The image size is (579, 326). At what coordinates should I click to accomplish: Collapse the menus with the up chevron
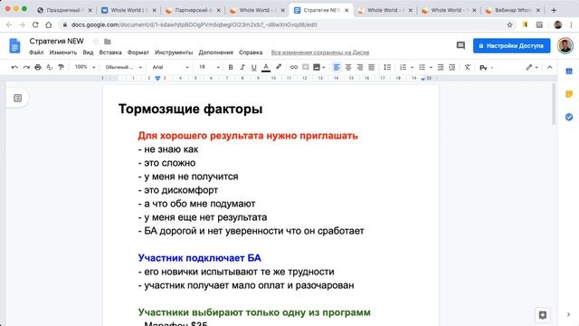(x=549, y=67)
